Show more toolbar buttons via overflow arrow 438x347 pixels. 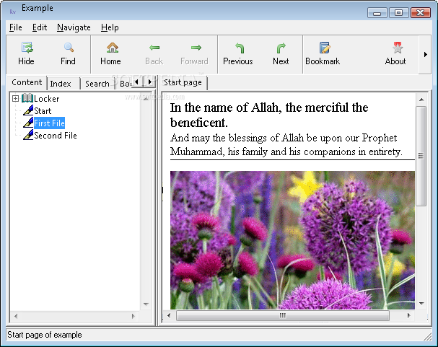pyautogui.click(x=425, y=54)
